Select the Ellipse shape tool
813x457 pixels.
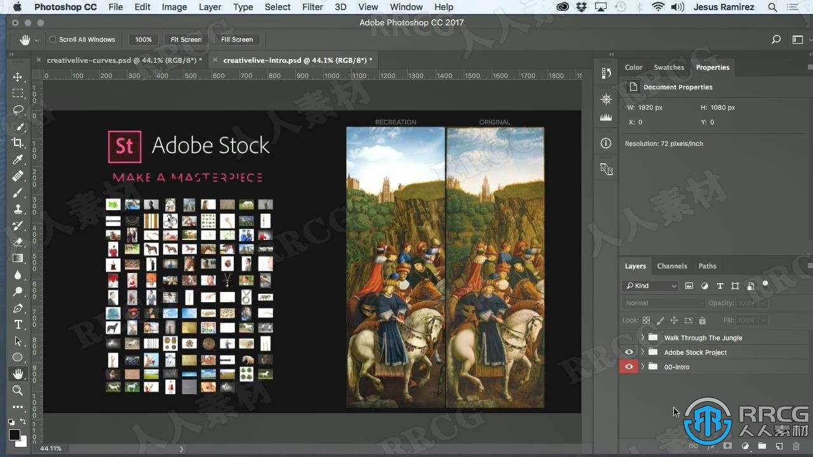click(x=18, y=357)
